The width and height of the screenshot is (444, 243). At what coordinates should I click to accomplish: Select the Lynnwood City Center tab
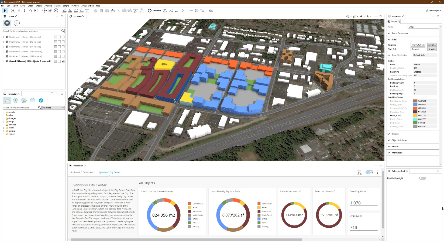110,172
